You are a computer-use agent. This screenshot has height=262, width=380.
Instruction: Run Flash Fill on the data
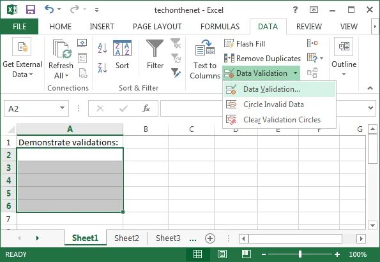245,44
